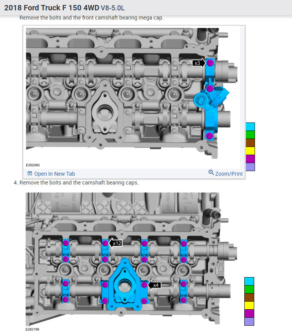The image size is (292, 333).
Task: Pick yellow swatch beside second diagram
Action: tap(249, 305)
